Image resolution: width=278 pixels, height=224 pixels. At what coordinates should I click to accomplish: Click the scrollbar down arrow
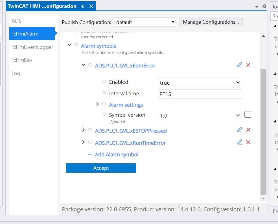point(263,199)
